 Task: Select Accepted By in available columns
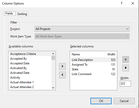point(30,59)
